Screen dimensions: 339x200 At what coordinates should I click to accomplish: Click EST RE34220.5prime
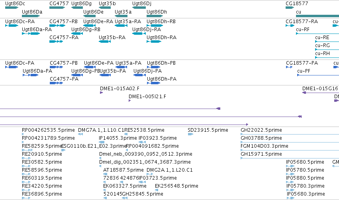point(26,190)
